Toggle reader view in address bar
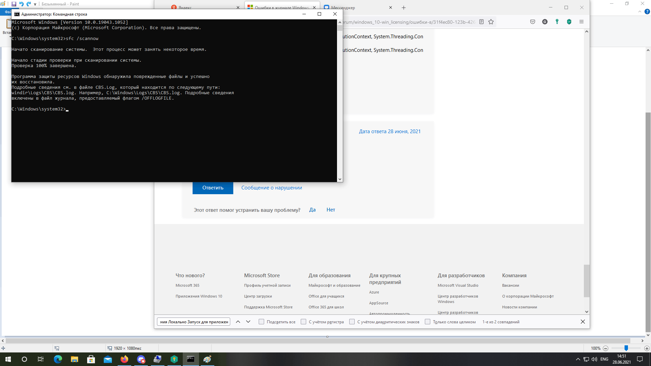The width and height of the screenshot is (651, 366). click(481, 22)
